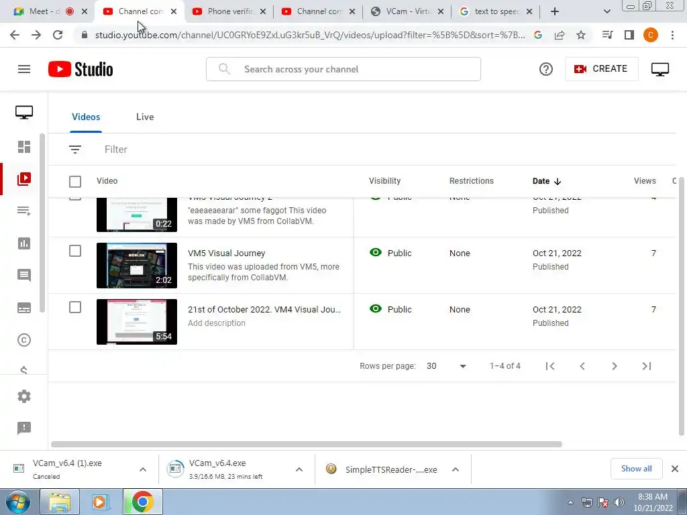Image resolution: width=687 pixels, height=515 pixels.
Task: Jump to the last page of videos
Action: 647,366
